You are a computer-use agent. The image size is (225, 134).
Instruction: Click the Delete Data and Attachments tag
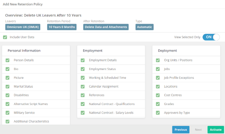click(106, 27)
